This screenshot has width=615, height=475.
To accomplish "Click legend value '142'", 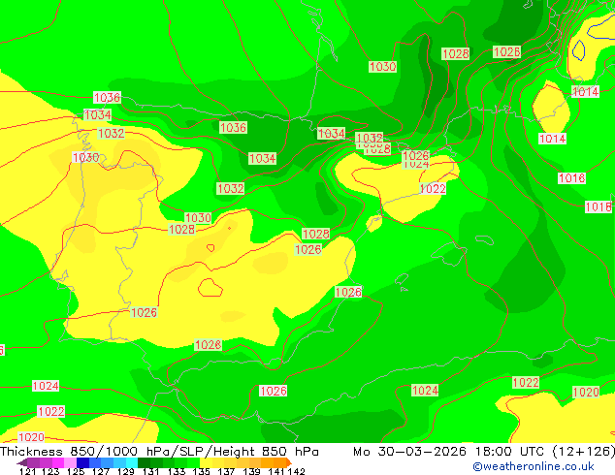I will tap(297, 471).
